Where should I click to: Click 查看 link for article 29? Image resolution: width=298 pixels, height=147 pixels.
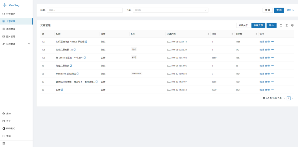(267, 82)
